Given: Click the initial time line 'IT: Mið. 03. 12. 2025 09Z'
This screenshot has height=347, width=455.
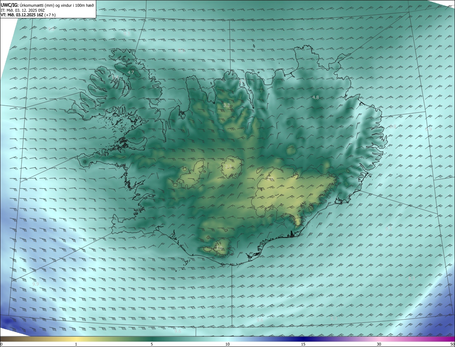Looking at the screenshot, I should coord(22,10).
